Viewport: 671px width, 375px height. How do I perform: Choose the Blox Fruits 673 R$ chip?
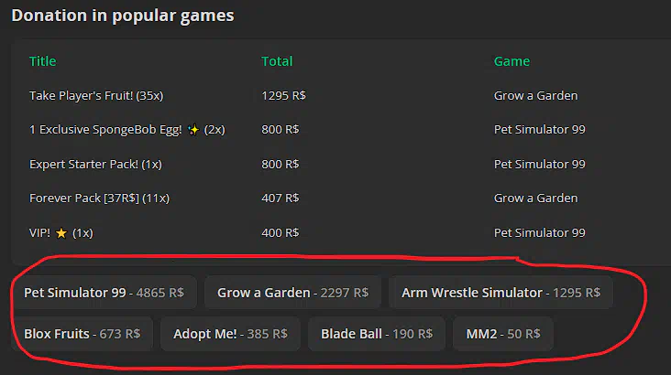[82, 334]
